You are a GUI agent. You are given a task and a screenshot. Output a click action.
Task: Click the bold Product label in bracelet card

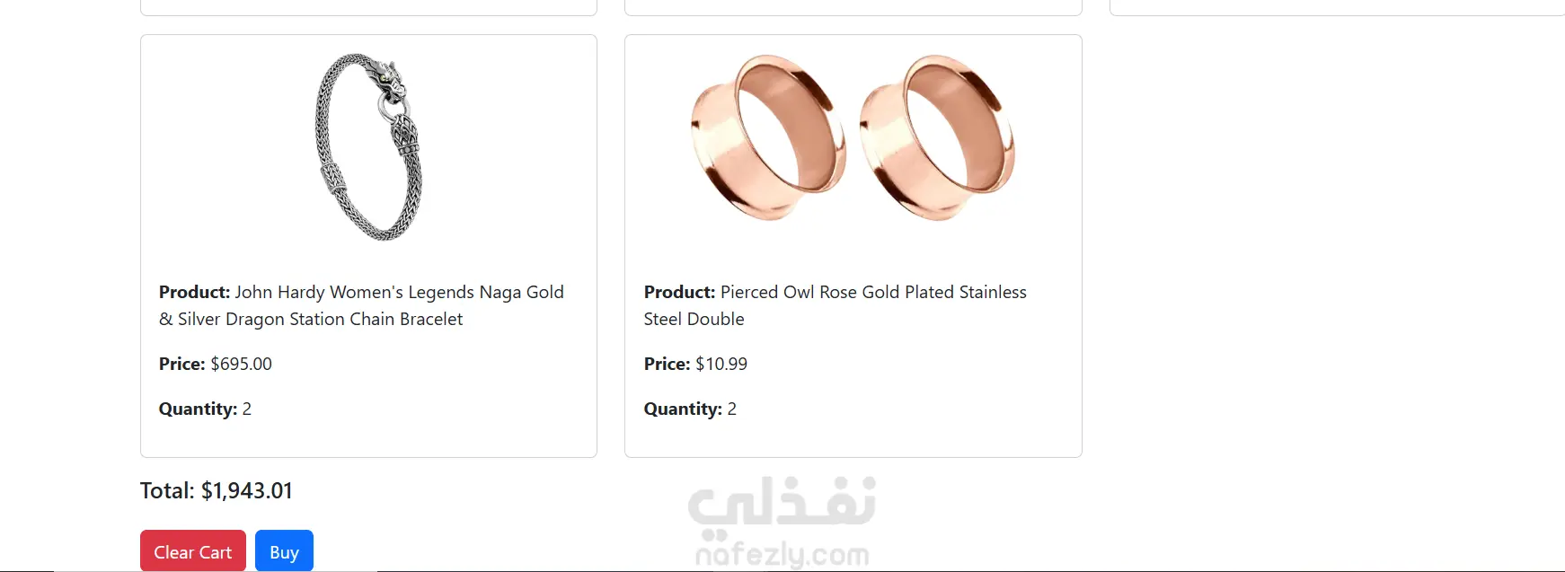194,292
